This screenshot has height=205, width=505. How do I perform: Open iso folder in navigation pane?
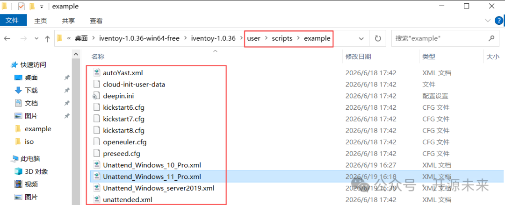(29, 141)
